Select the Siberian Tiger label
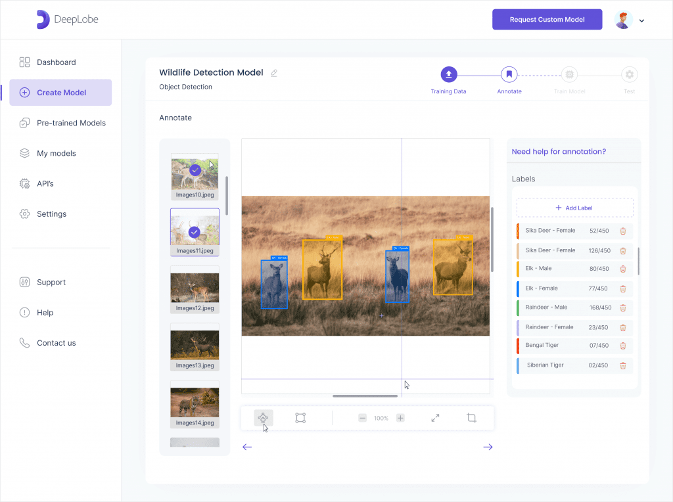673x502 pixels. [574, 365]
